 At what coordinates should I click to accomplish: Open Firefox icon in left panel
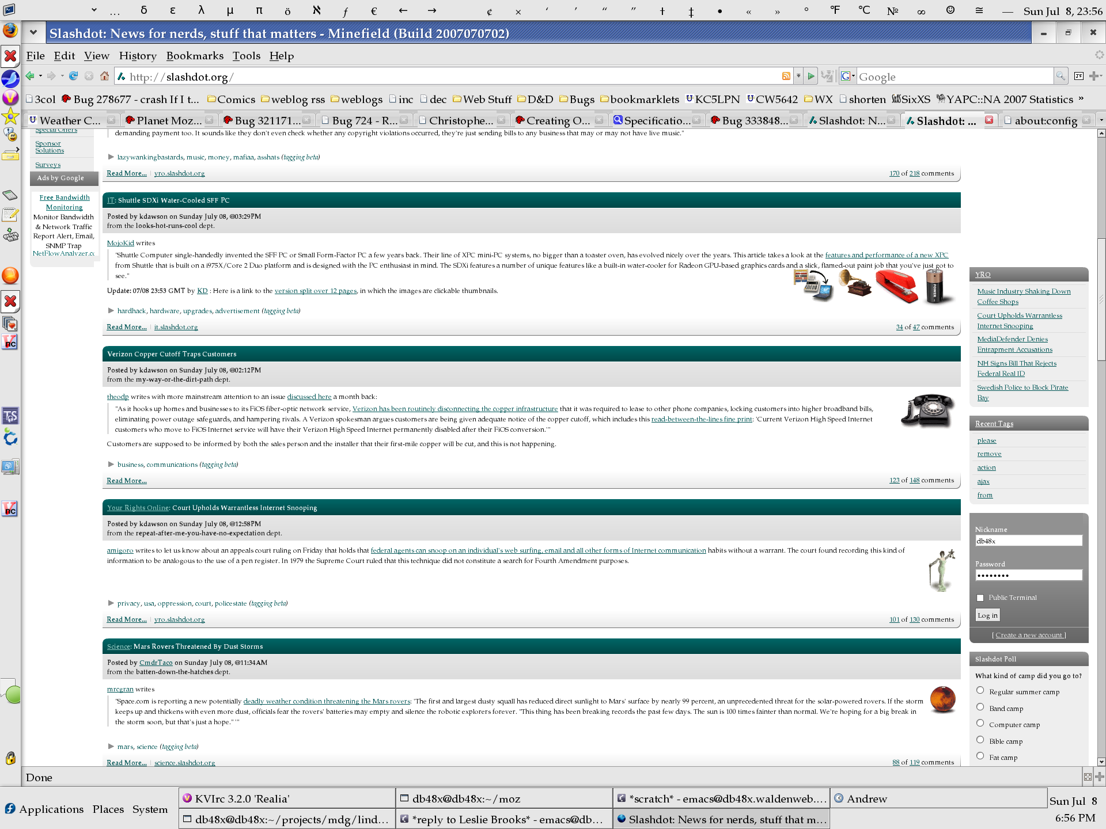(10, 30)
